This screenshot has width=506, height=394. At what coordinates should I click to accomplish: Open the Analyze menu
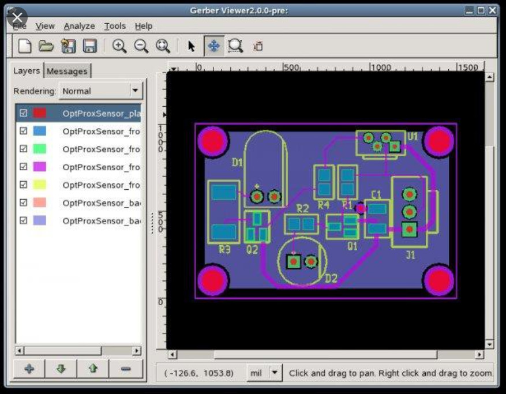[78, 26]
